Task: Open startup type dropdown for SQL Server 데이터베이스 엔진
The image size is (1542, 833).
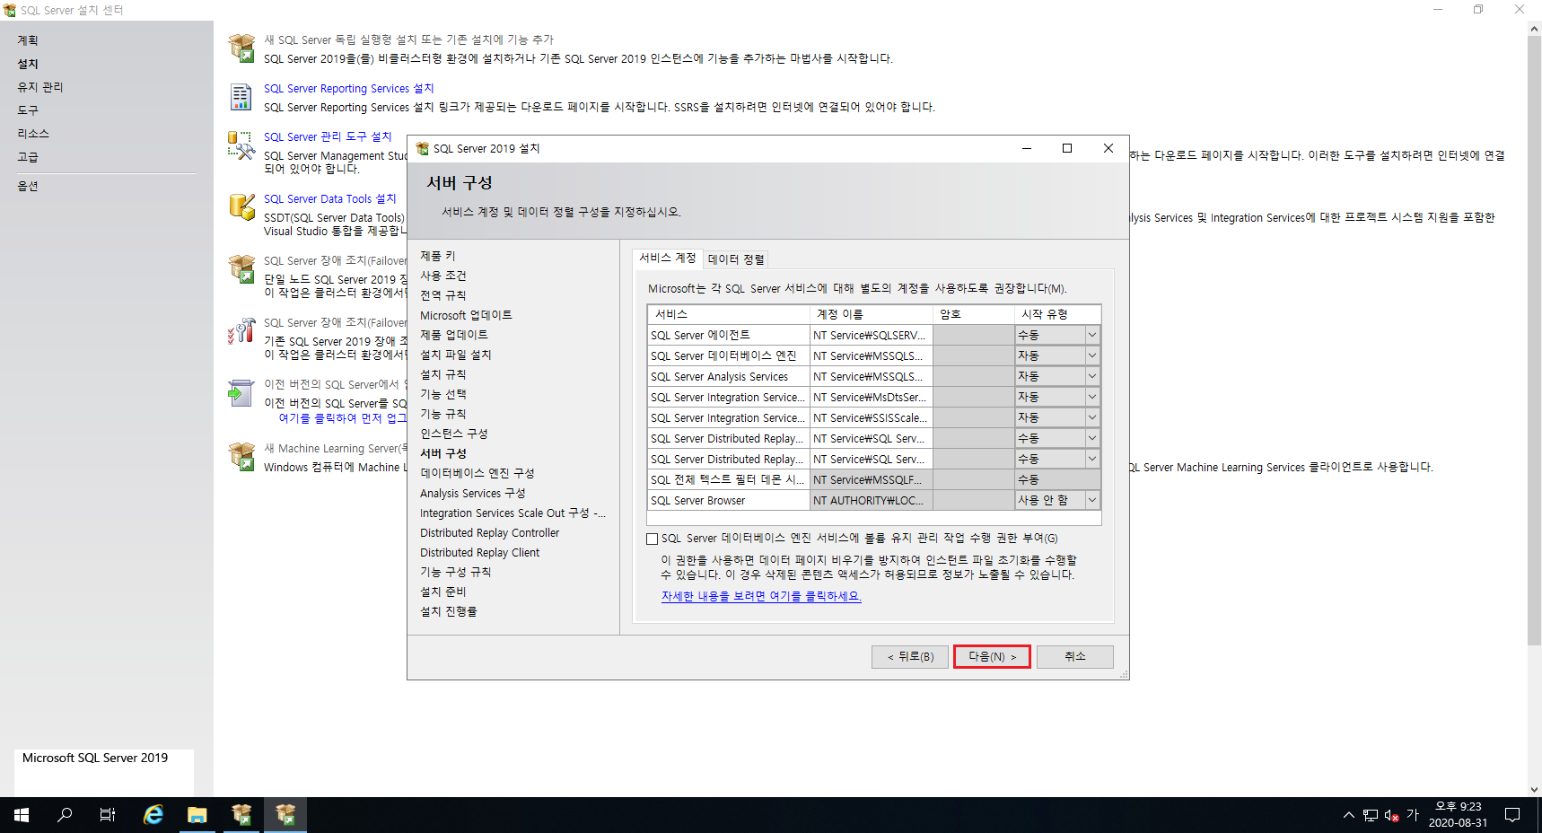Action: pyautogui.click(x=1092, y=355)
